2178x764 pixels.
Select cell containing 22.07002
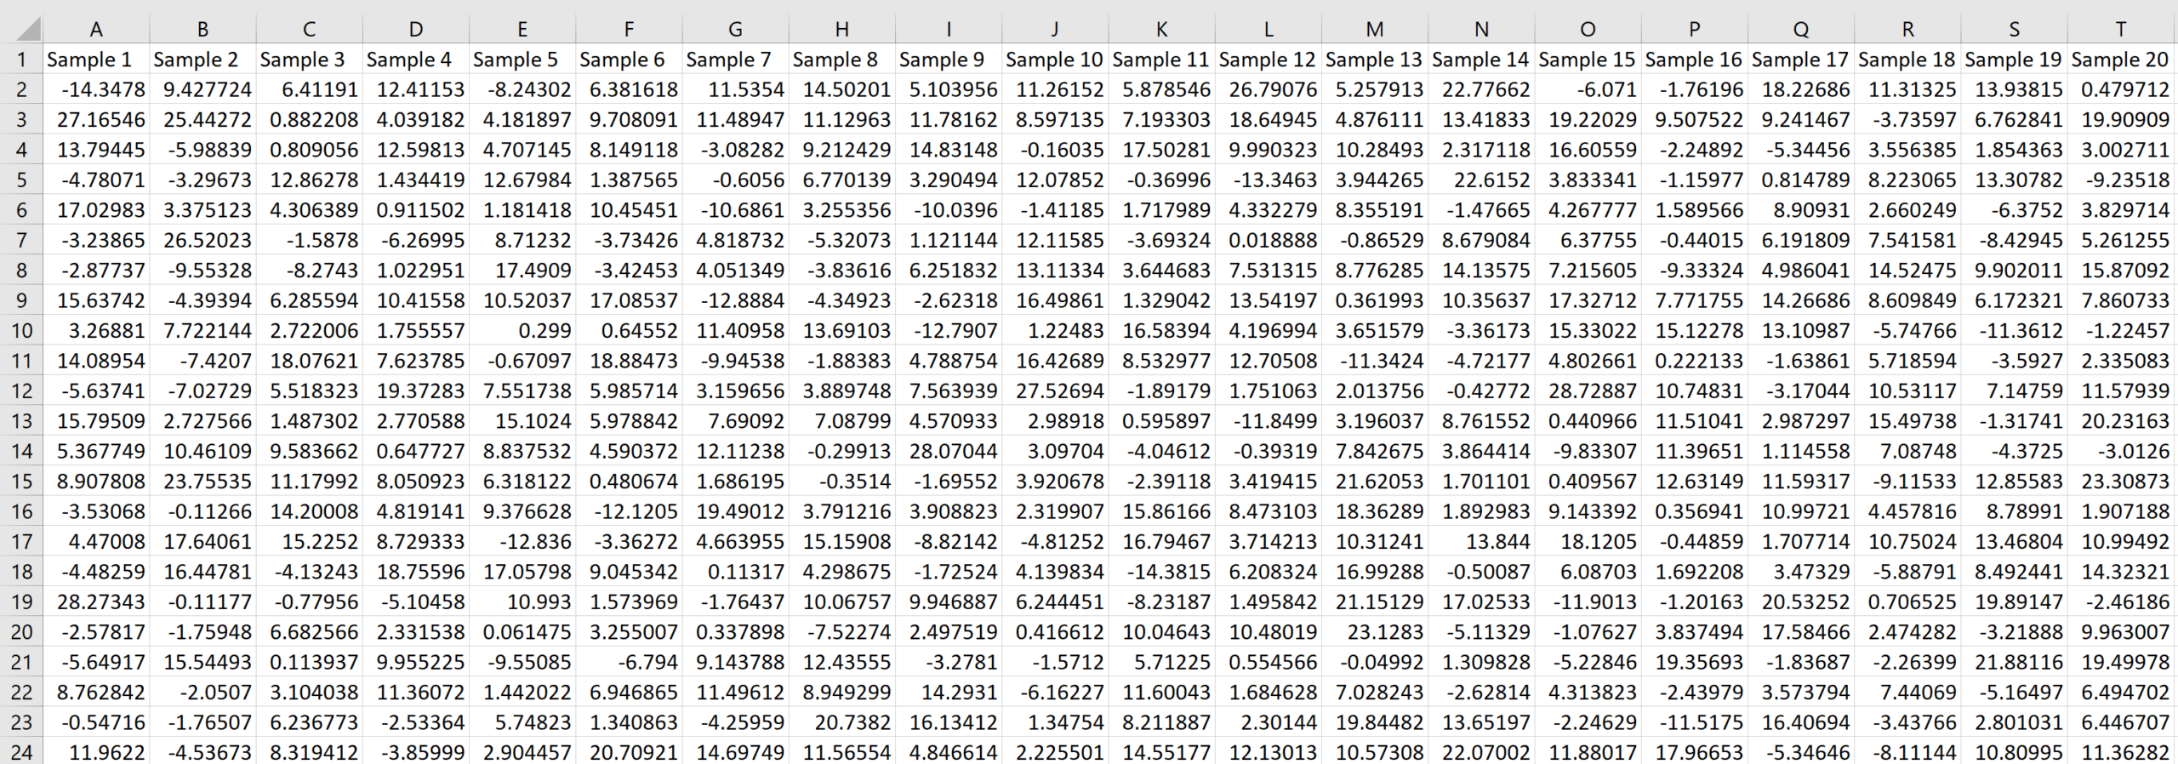tap(1481, 753)
